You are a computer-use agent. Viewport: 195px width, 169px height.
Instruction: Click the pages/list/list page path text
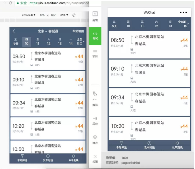[131, 163]
